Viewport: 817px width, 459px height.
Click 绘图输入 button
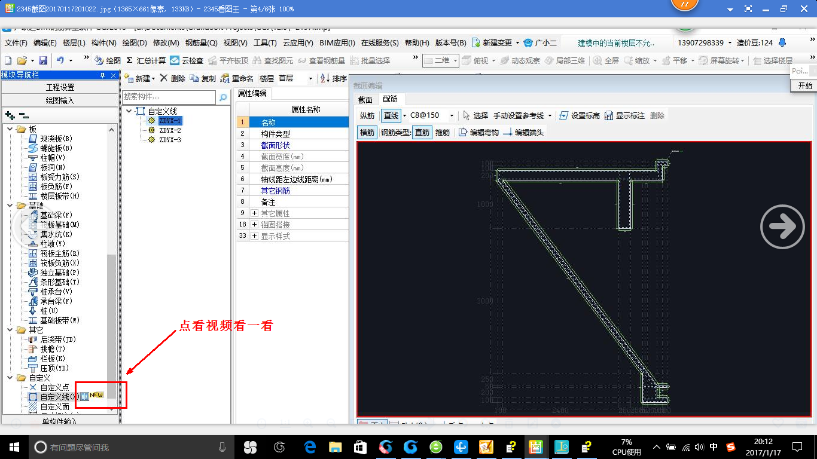tap(60, 100)
